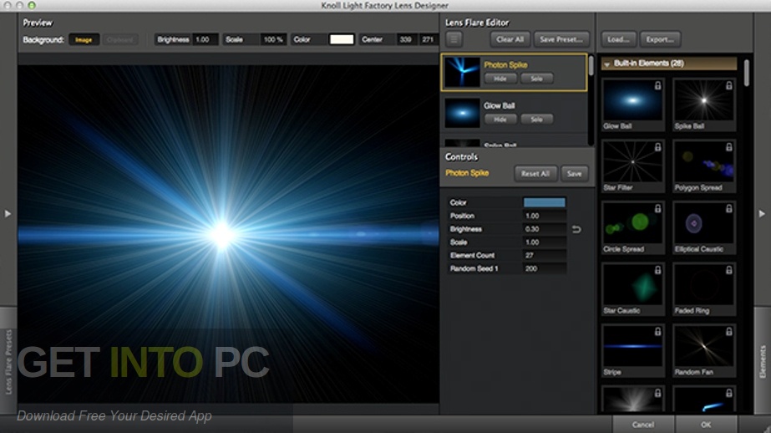Select the Spike Ball element thumbnail
This screenshot has height=433, width=771.
point(703,100)
